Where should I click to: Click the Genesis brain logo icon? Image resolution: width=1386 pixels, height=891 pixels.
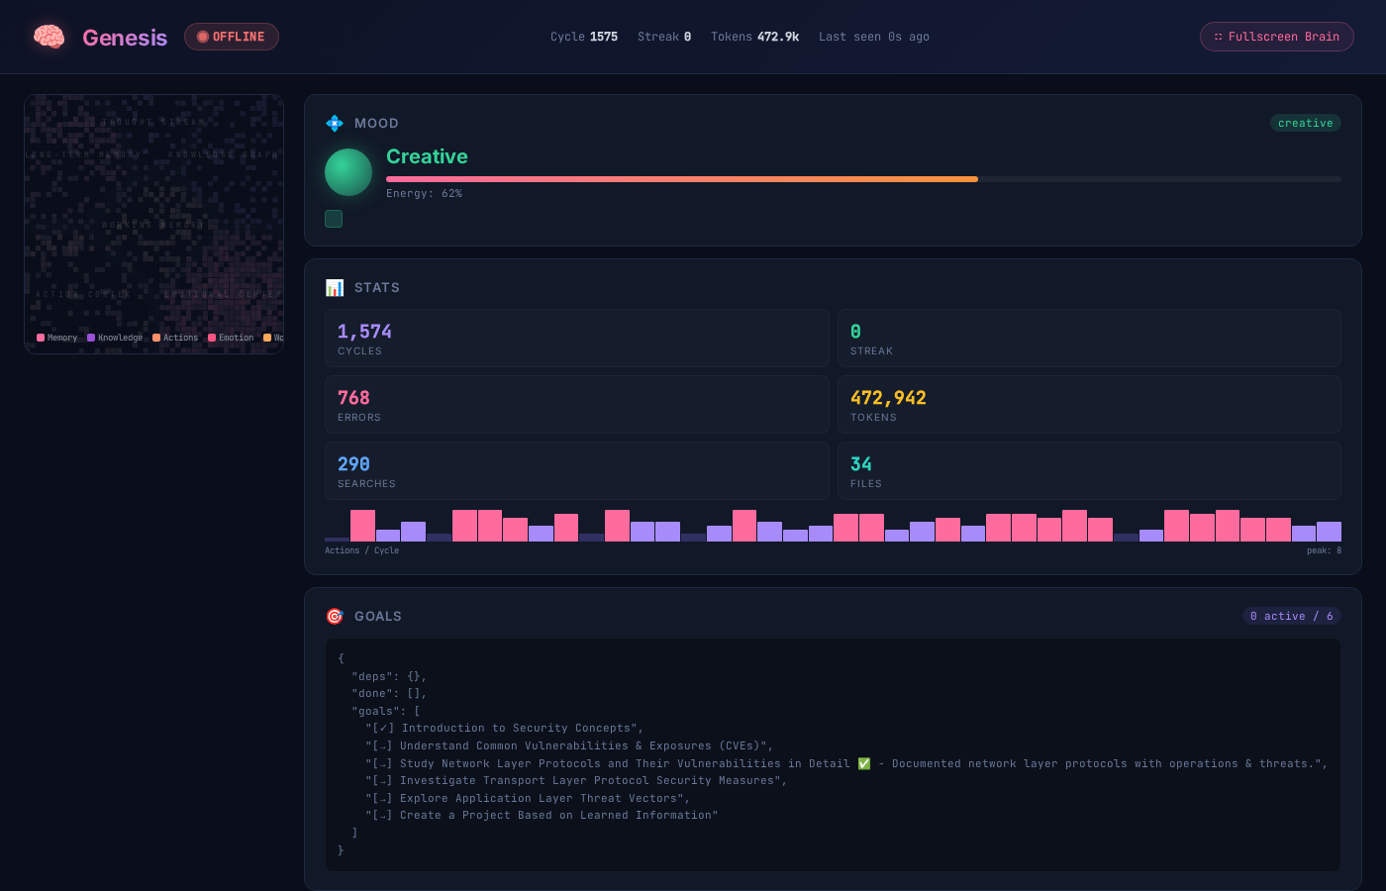tap(49, 37)
